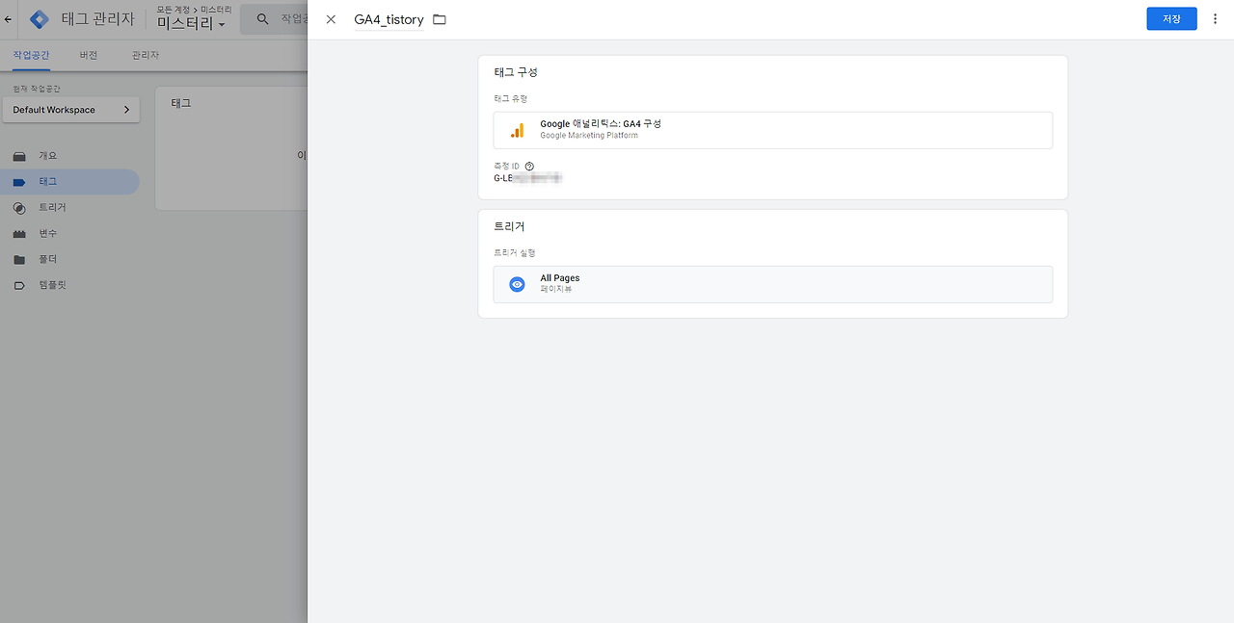Open the Google 애널리틱스: GA4 구성 tag type
Image resolution: width=1234 pixels, height=623 pixels.
tap(772, 130)
